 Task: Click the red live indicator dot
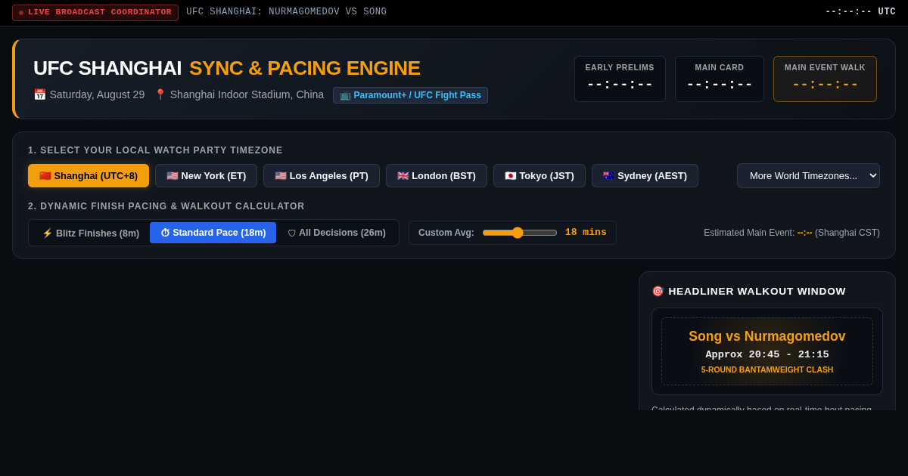coord(21,13)
